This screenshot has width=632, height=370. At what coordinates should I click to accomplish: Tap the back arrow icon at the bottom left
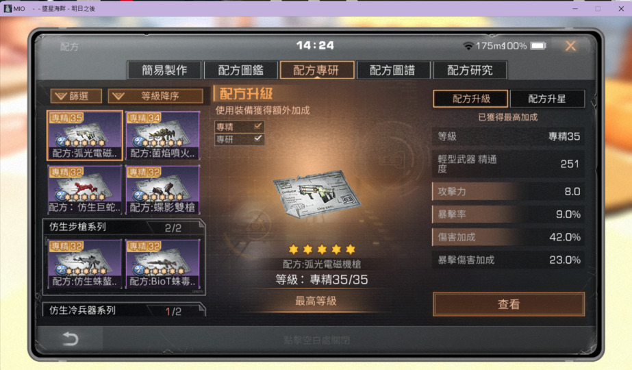point(71,338)
